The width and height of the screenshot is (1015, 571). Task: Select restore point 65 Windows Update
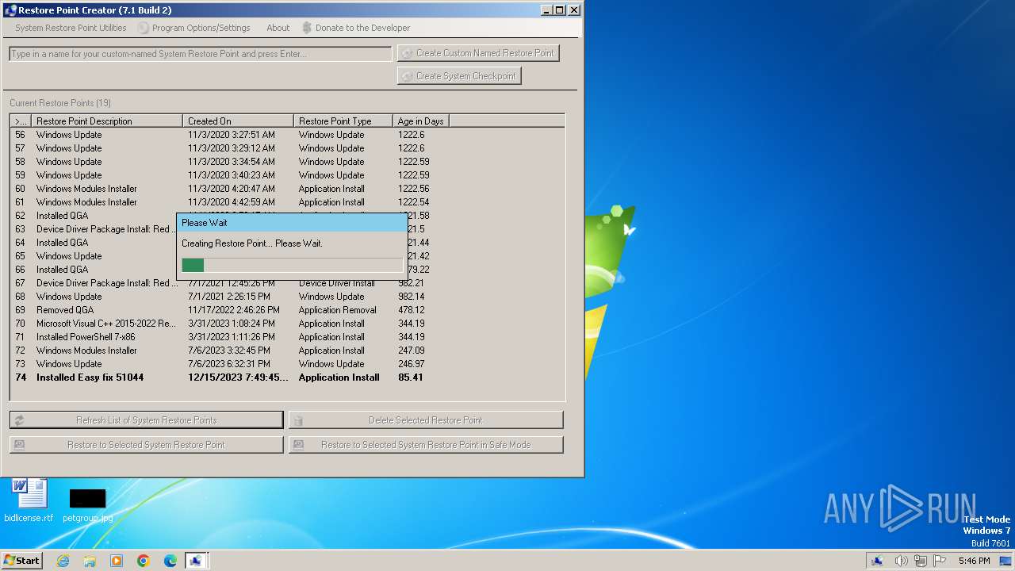(x=94, y=256)
